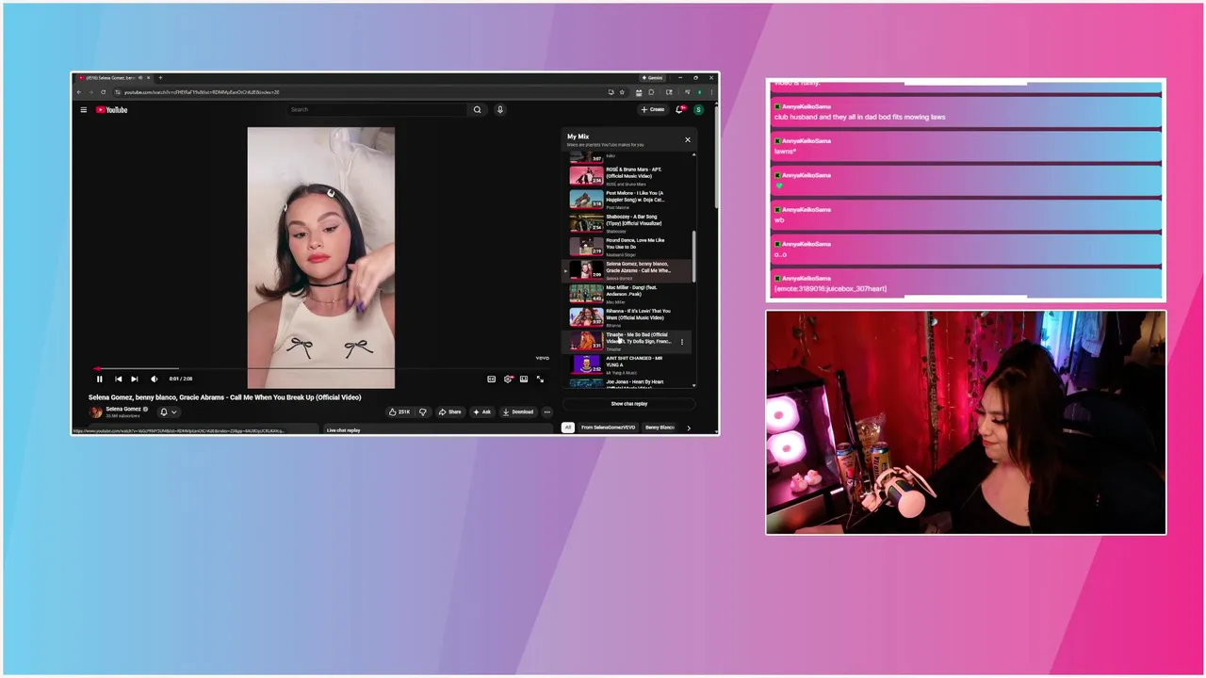Like the video with the 251K thumbs-up
Viewport: 1206px width, 678px height.
coord(399,412)
